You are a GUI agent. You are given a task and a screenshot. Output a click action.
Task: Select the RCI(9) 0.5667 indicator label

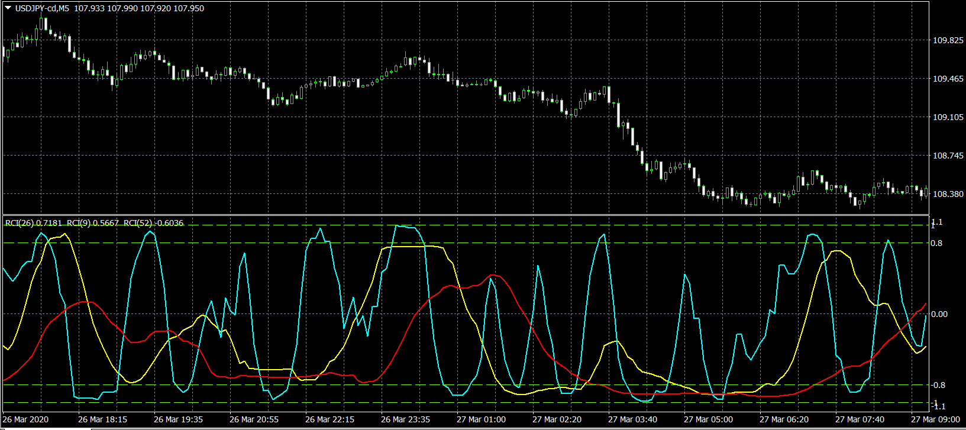(x=93, y=223)
